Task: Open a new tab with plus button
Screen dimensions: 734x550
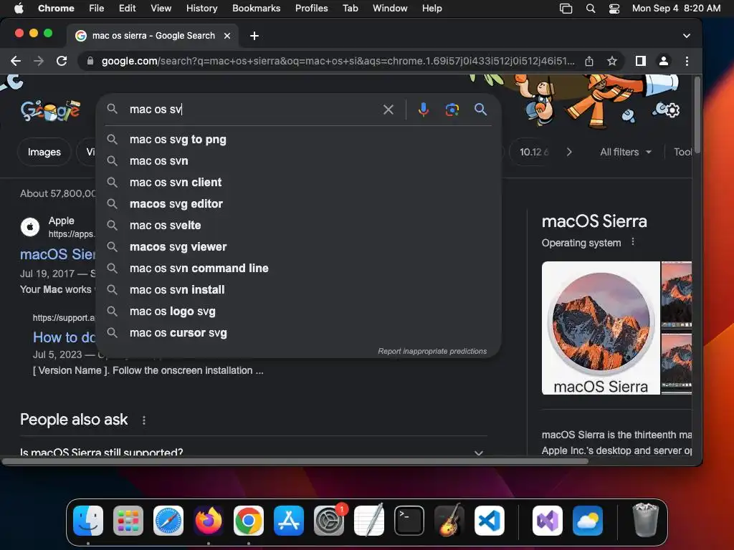Action: (x=254, y=36)
